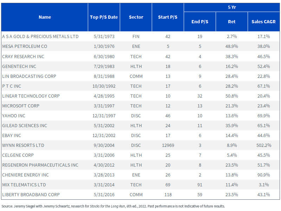Select the DISC sector for Yahoo Inc
Screen dimensions: 281x211
point(136,116)
